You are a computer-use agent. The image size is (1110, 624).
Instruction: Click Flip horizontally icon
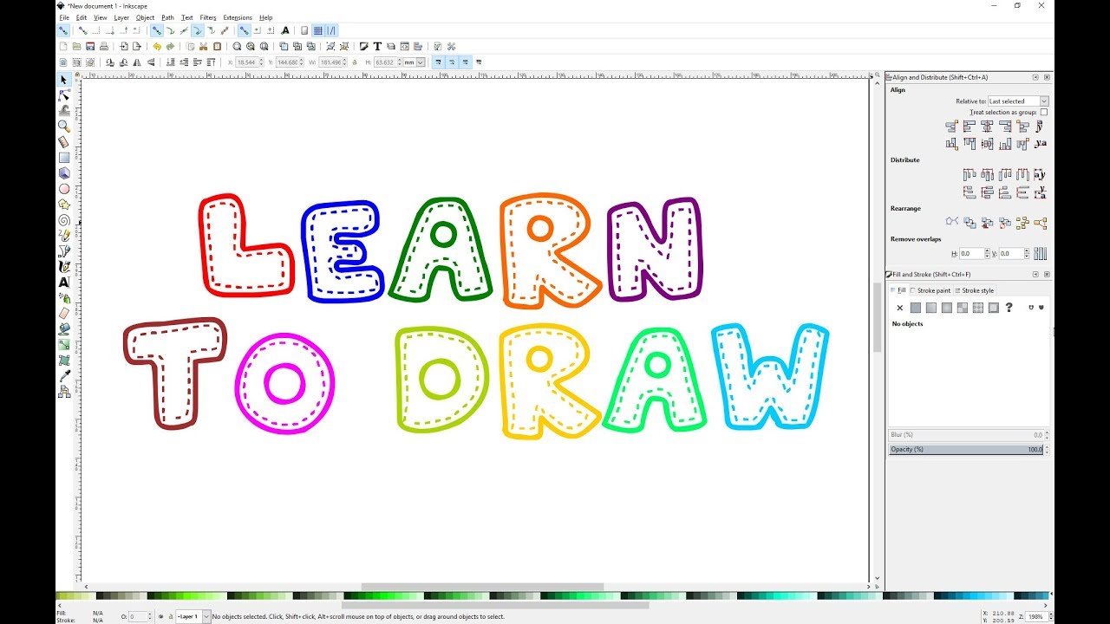(x=137, y=62)
